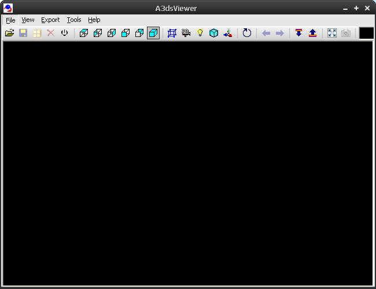Click the greyed right arrow icon
The width and height of the screenshot is (376, 289).
coord(280,33)
